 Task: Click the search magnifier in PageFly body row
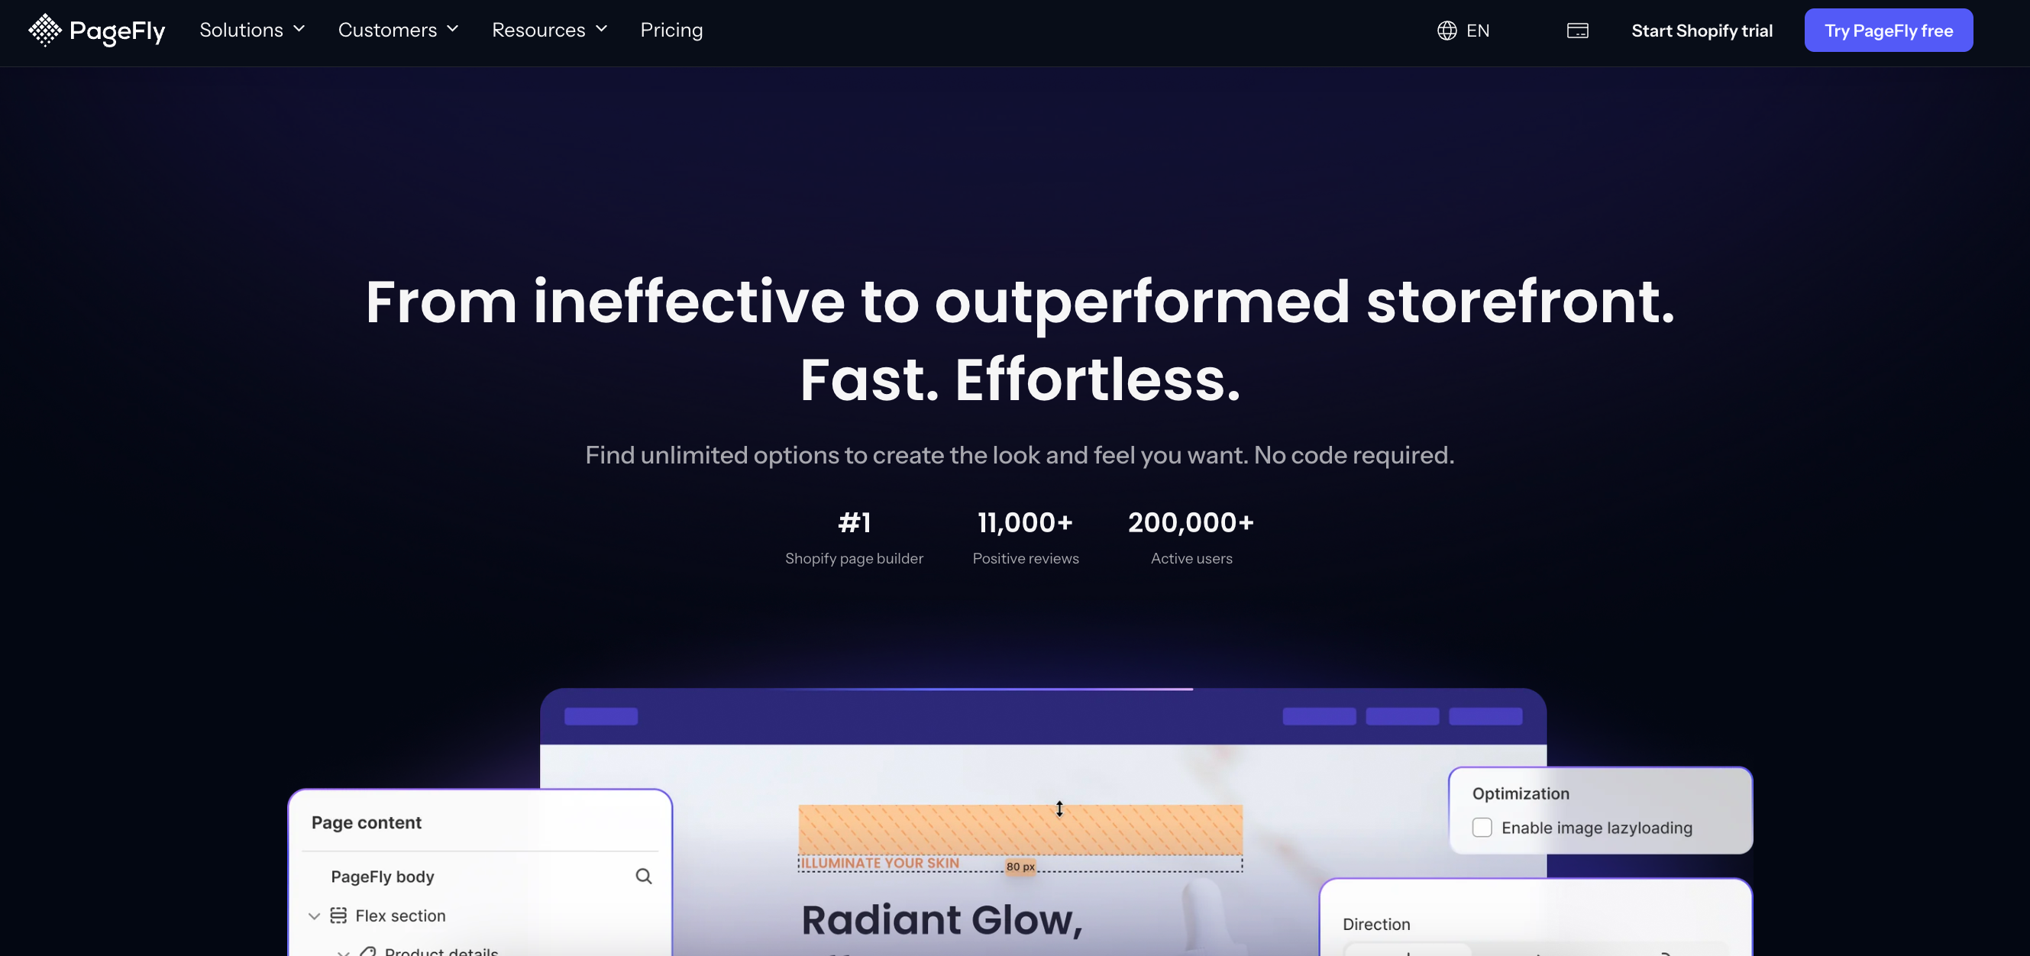point(643,877)
